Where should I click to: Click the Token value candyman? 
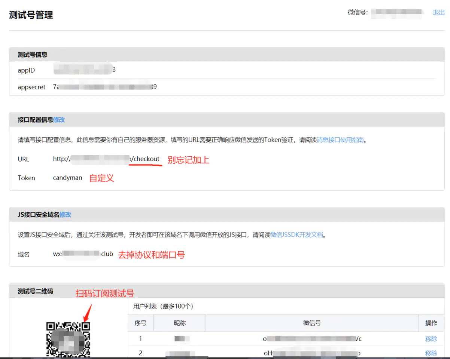click(67, 178)
